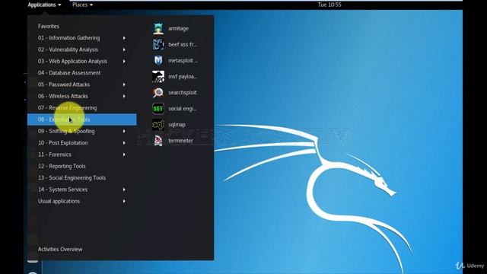The image size is (487, 274).
Task: Start metasploit from its M icon
Action: point(158,60)
